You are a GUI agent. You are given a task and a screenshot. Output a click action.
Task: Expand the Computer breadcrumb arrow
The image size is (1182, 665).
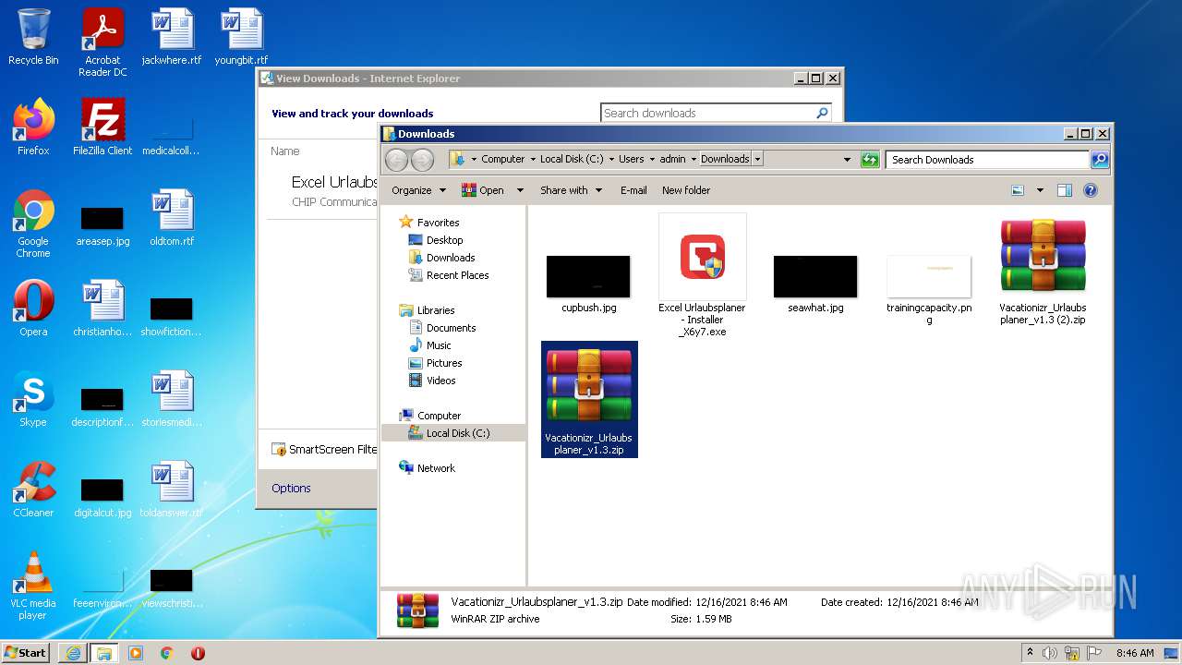pos(533,160)
